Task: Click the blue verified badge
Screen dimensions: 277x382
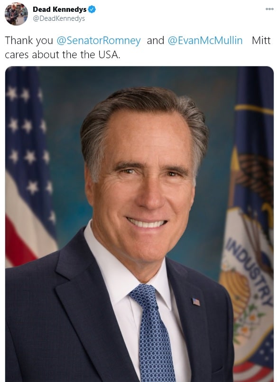Action: (x=92, y=9)
